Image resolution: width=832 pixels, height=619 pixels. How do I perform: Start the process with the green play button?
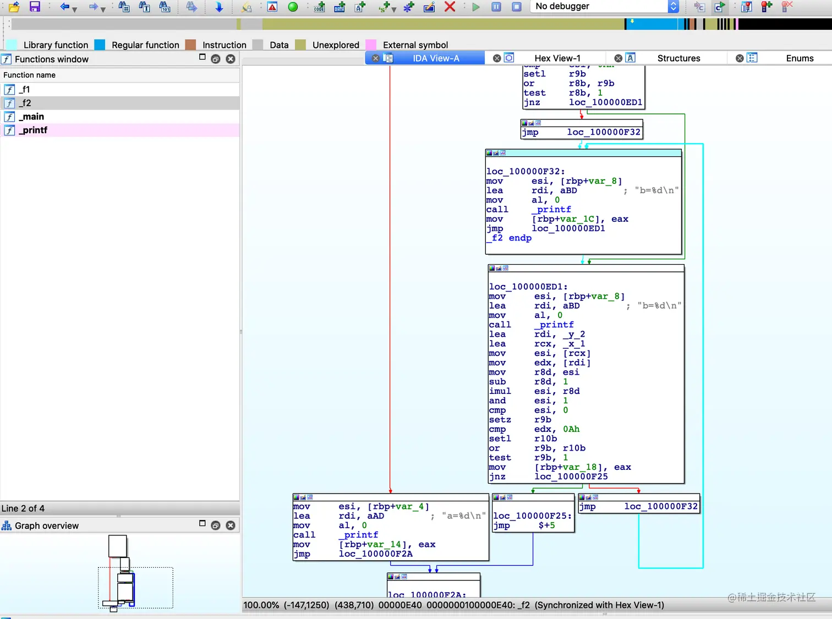coord(477,7)
